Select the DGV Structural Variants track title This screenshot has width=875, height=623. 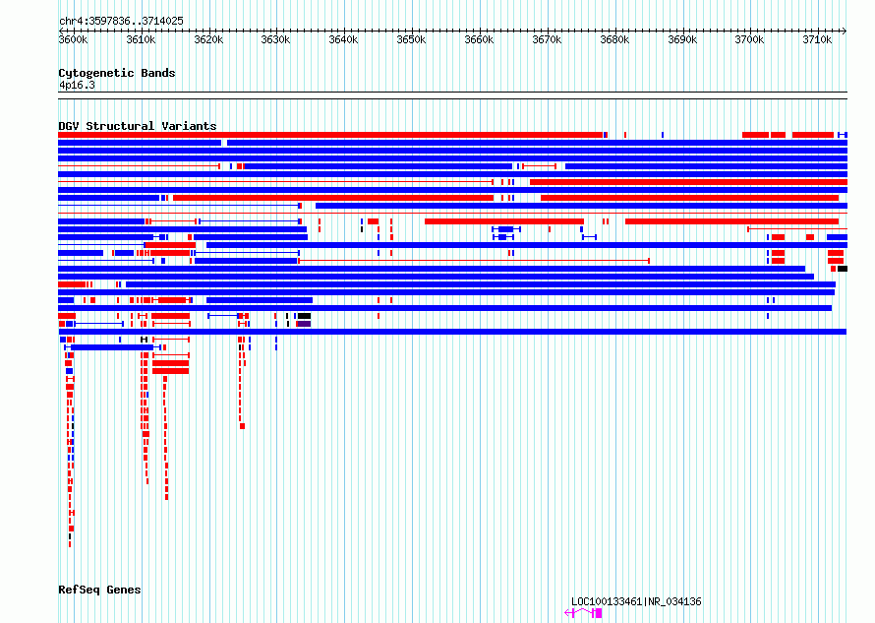pyautogui.click(x=138, y=126)
